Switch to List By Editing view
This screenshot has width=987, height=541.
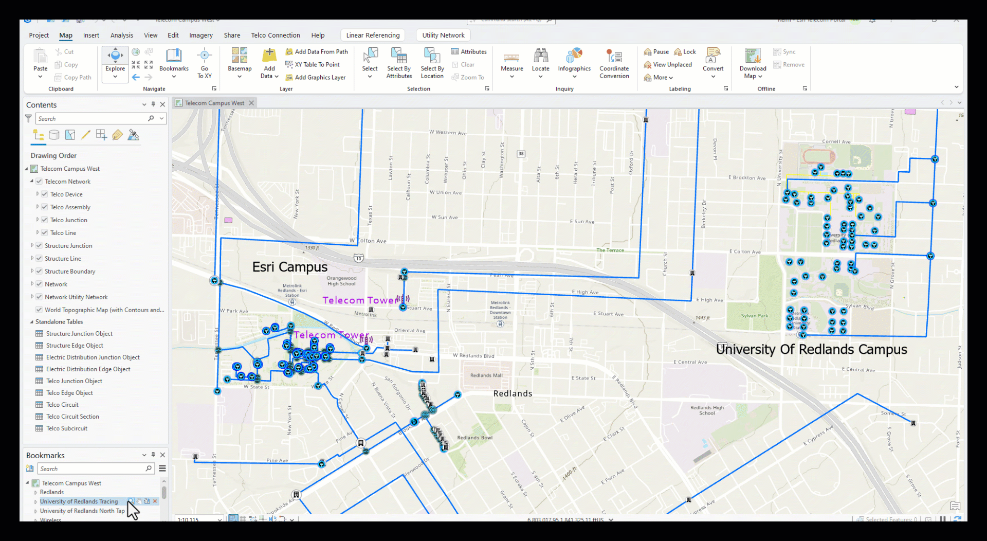click(86, 135)
